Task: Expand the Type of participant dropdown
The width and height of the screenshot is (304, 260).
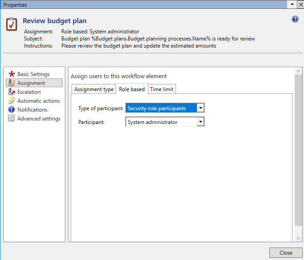Action: point(200,108)
